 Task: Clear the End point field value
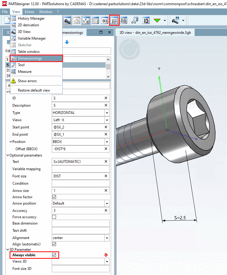[x=106, y=134]
